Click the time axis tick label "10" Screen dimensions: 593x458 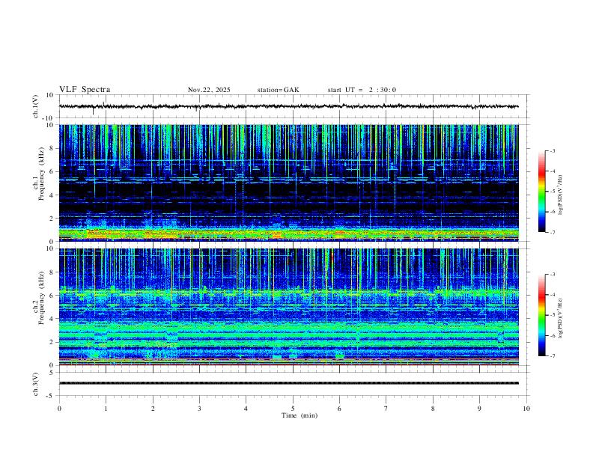pos(526,409)
